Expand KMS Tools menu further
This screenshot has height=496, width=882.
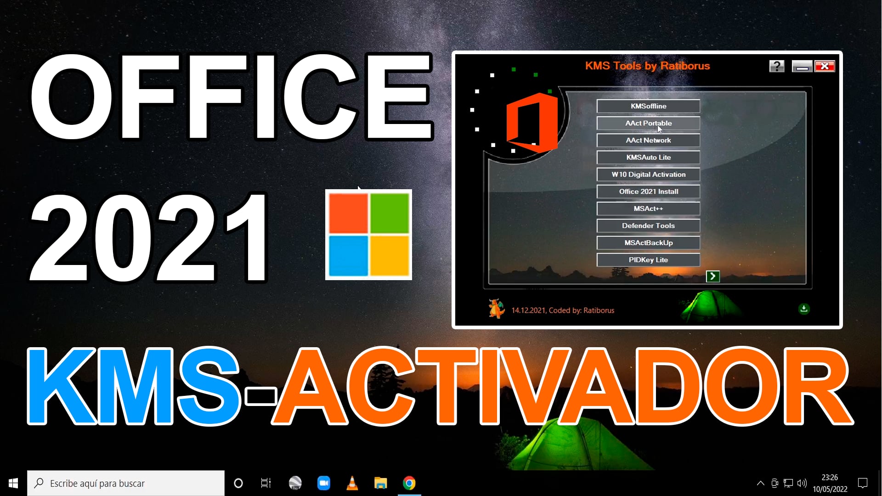pos(712,276)
